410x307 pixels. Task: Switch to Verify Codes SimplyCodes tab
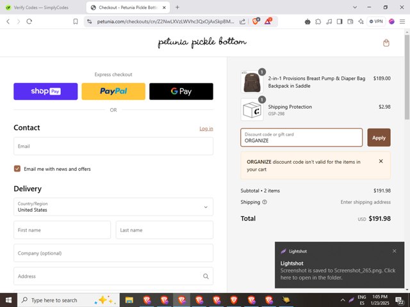click(41, 8)
